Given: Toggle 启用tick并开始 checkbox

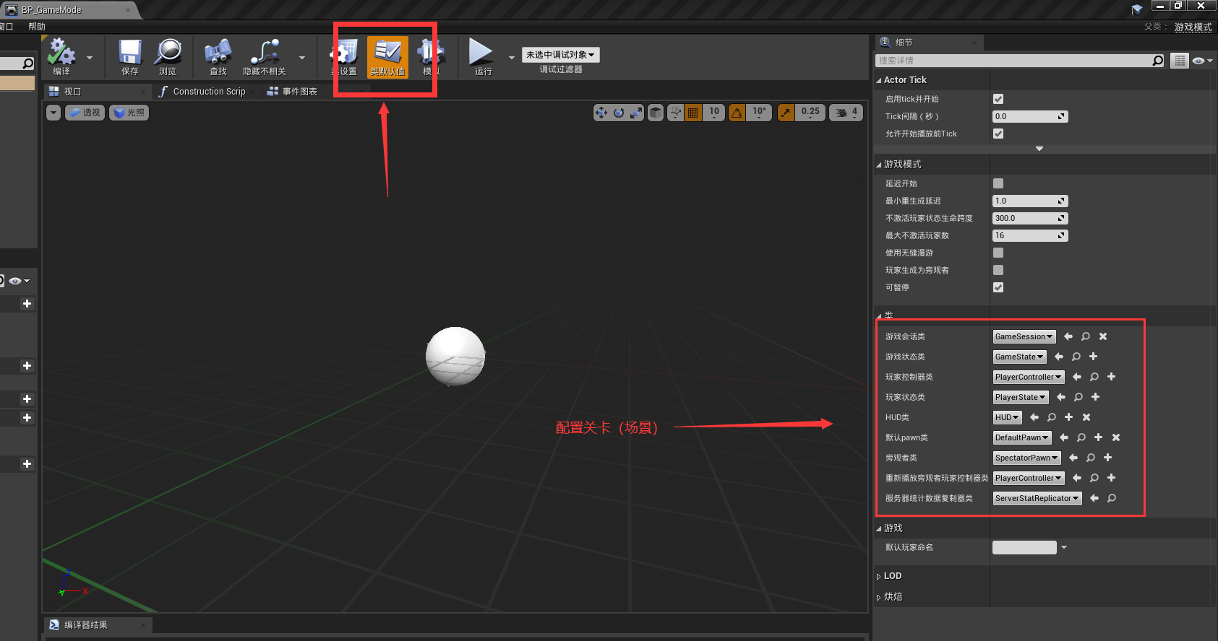Looking at the screenshot, I should point(998,99).
